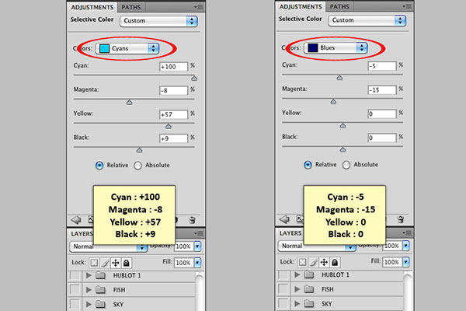The width and height of the screenshot is (466, 311).
Task: Select Absolute method in the Blues panel
Action: [346, 165]
